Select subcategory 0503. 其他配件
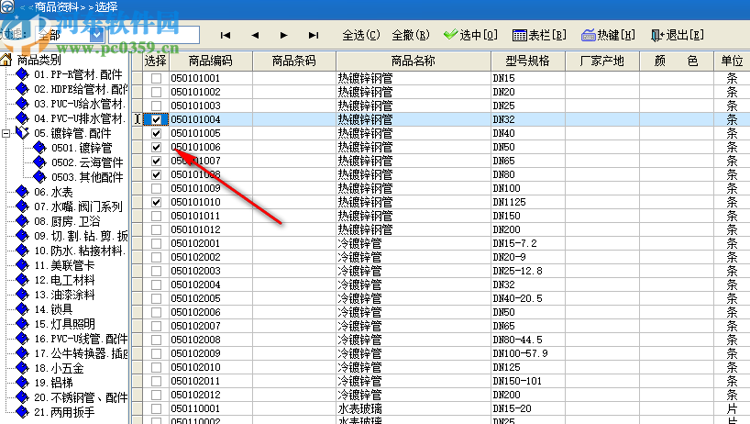The width and height of the screenshot is (750, 424). (87, 177)
